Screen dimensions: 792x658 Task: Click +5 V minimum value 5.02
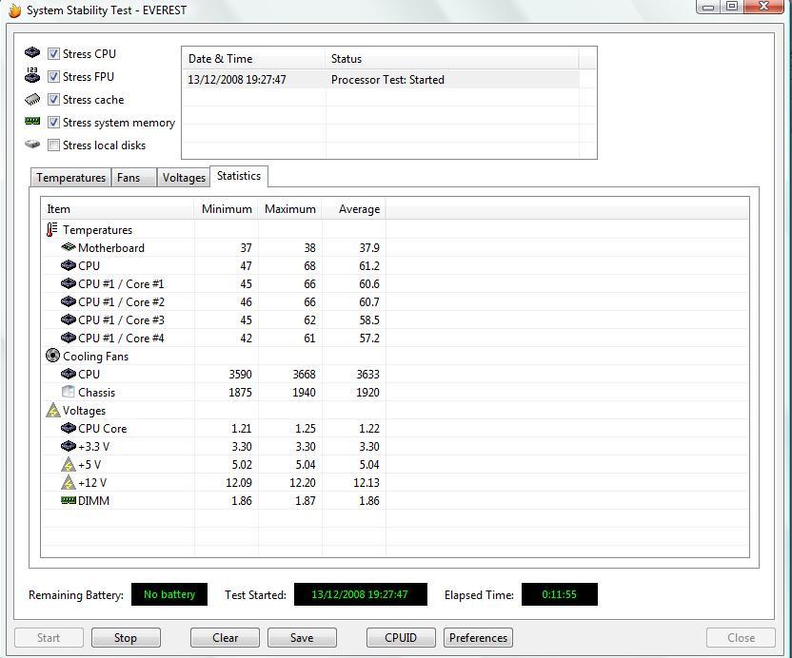click(x=241, y=465)
